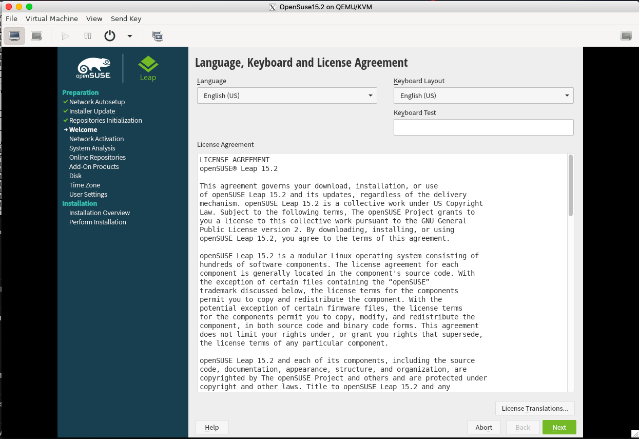Show the graphical console view icon
Viewport: 639px width, 439px height.
[14, 36]
